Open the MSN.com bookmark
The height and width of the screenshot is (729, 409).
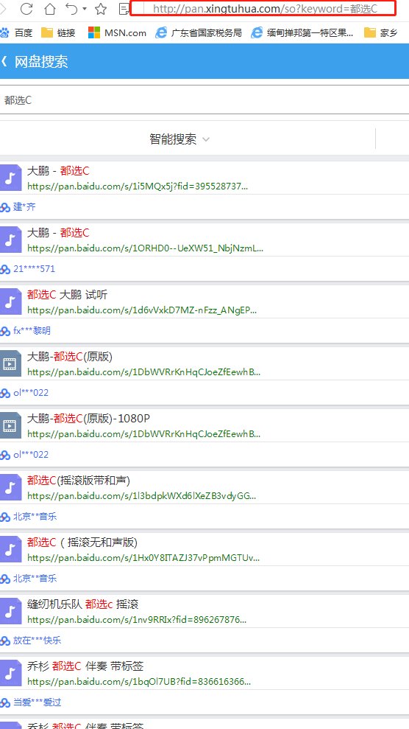(117, 32)
